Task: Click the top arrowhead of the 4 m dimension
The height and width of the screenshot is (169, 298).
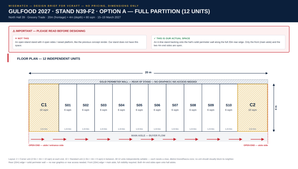Action: (x=274, y=85)
